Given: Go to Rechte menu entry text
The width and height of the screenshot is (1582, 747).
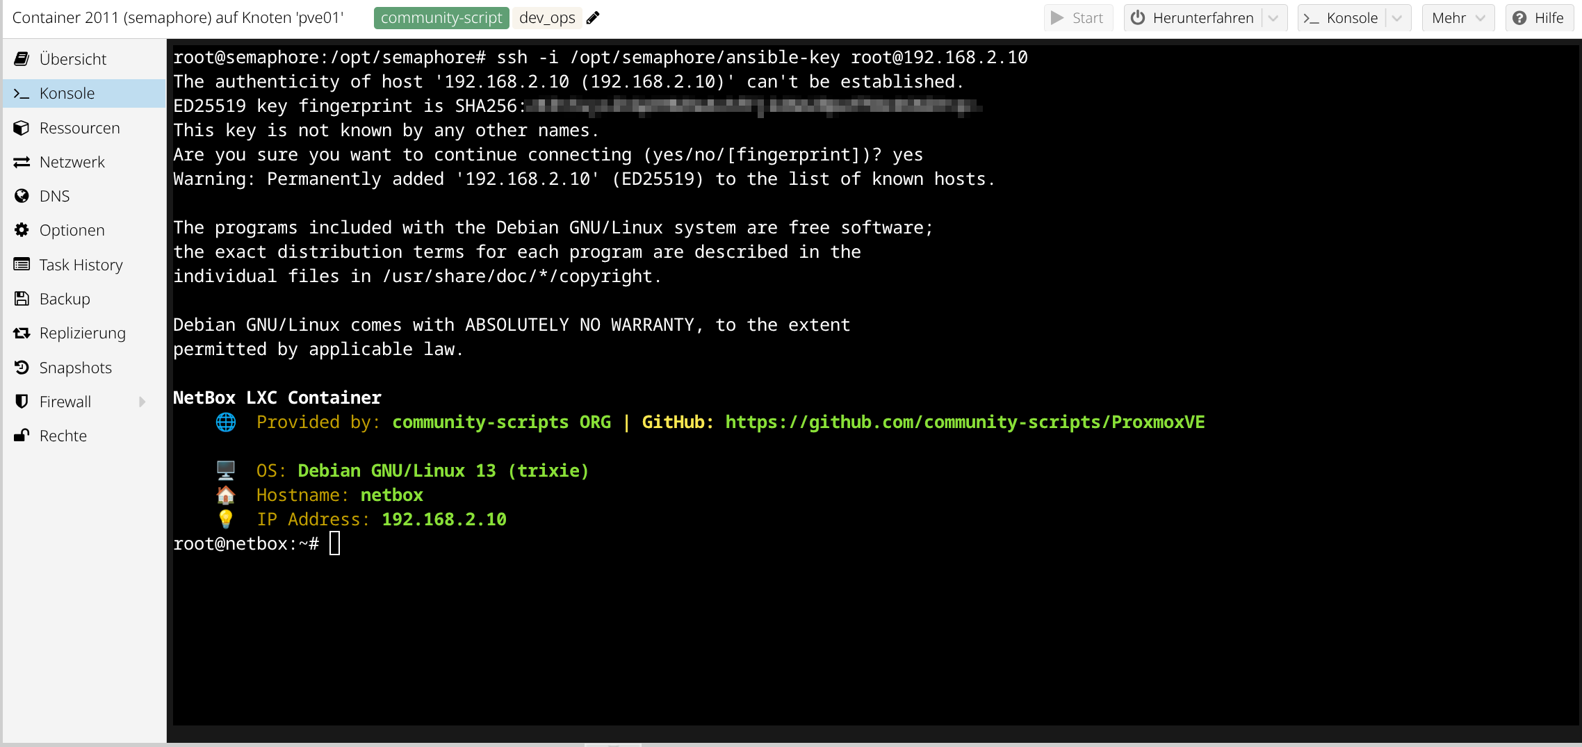Looking at the screenshot, I should pyautogui.click(x=63, y=436).
